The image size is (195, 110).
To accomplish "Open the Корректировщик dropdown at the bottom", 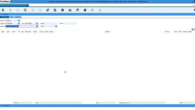I will [164, 103].
